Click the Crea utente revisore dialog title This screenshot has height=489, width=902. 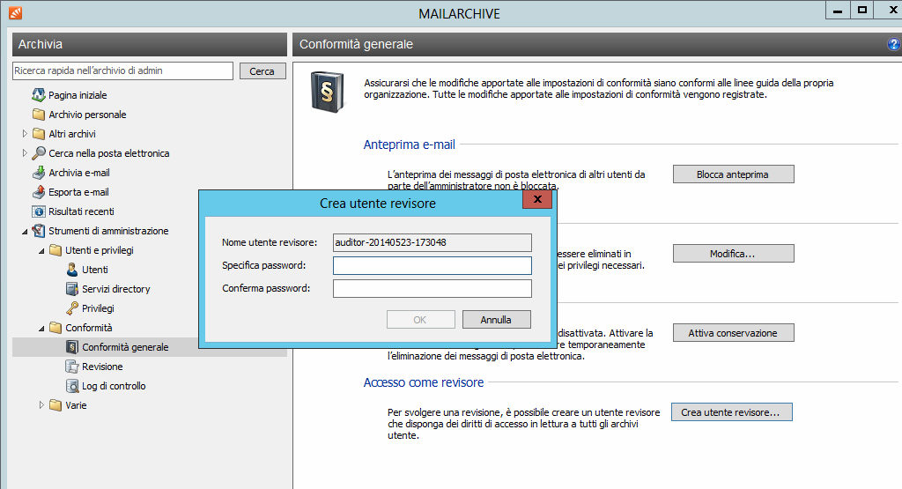pos(378,203)
